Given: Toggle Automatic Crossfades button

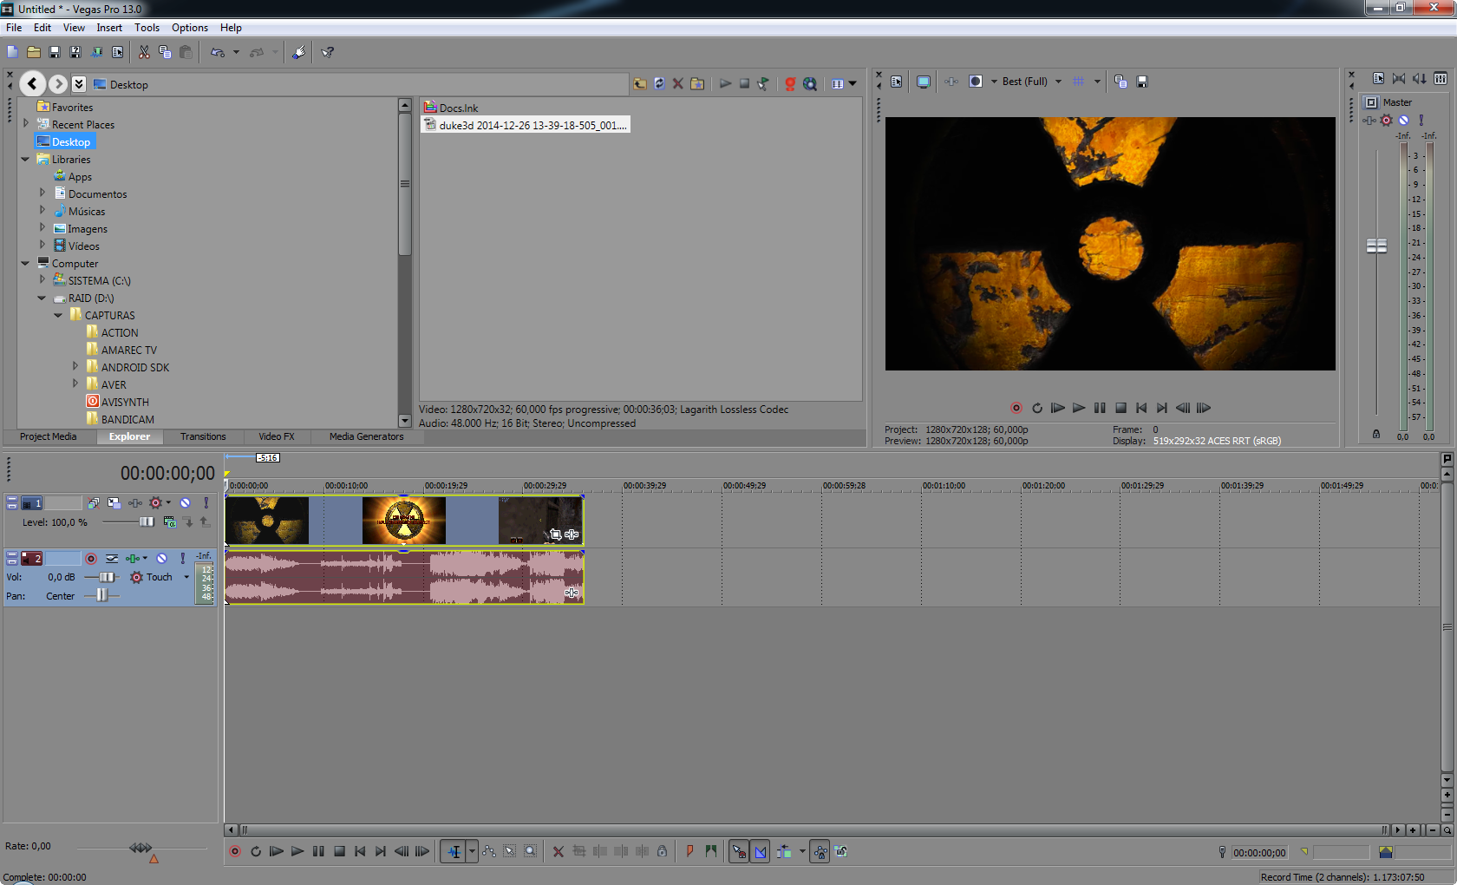Looking at the screenshot, I should [x=760, y=852].
